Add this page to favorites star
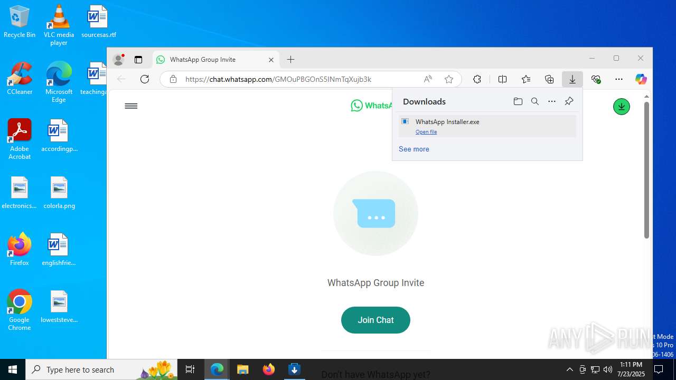676x380 pixels. (x=449, y=79)
